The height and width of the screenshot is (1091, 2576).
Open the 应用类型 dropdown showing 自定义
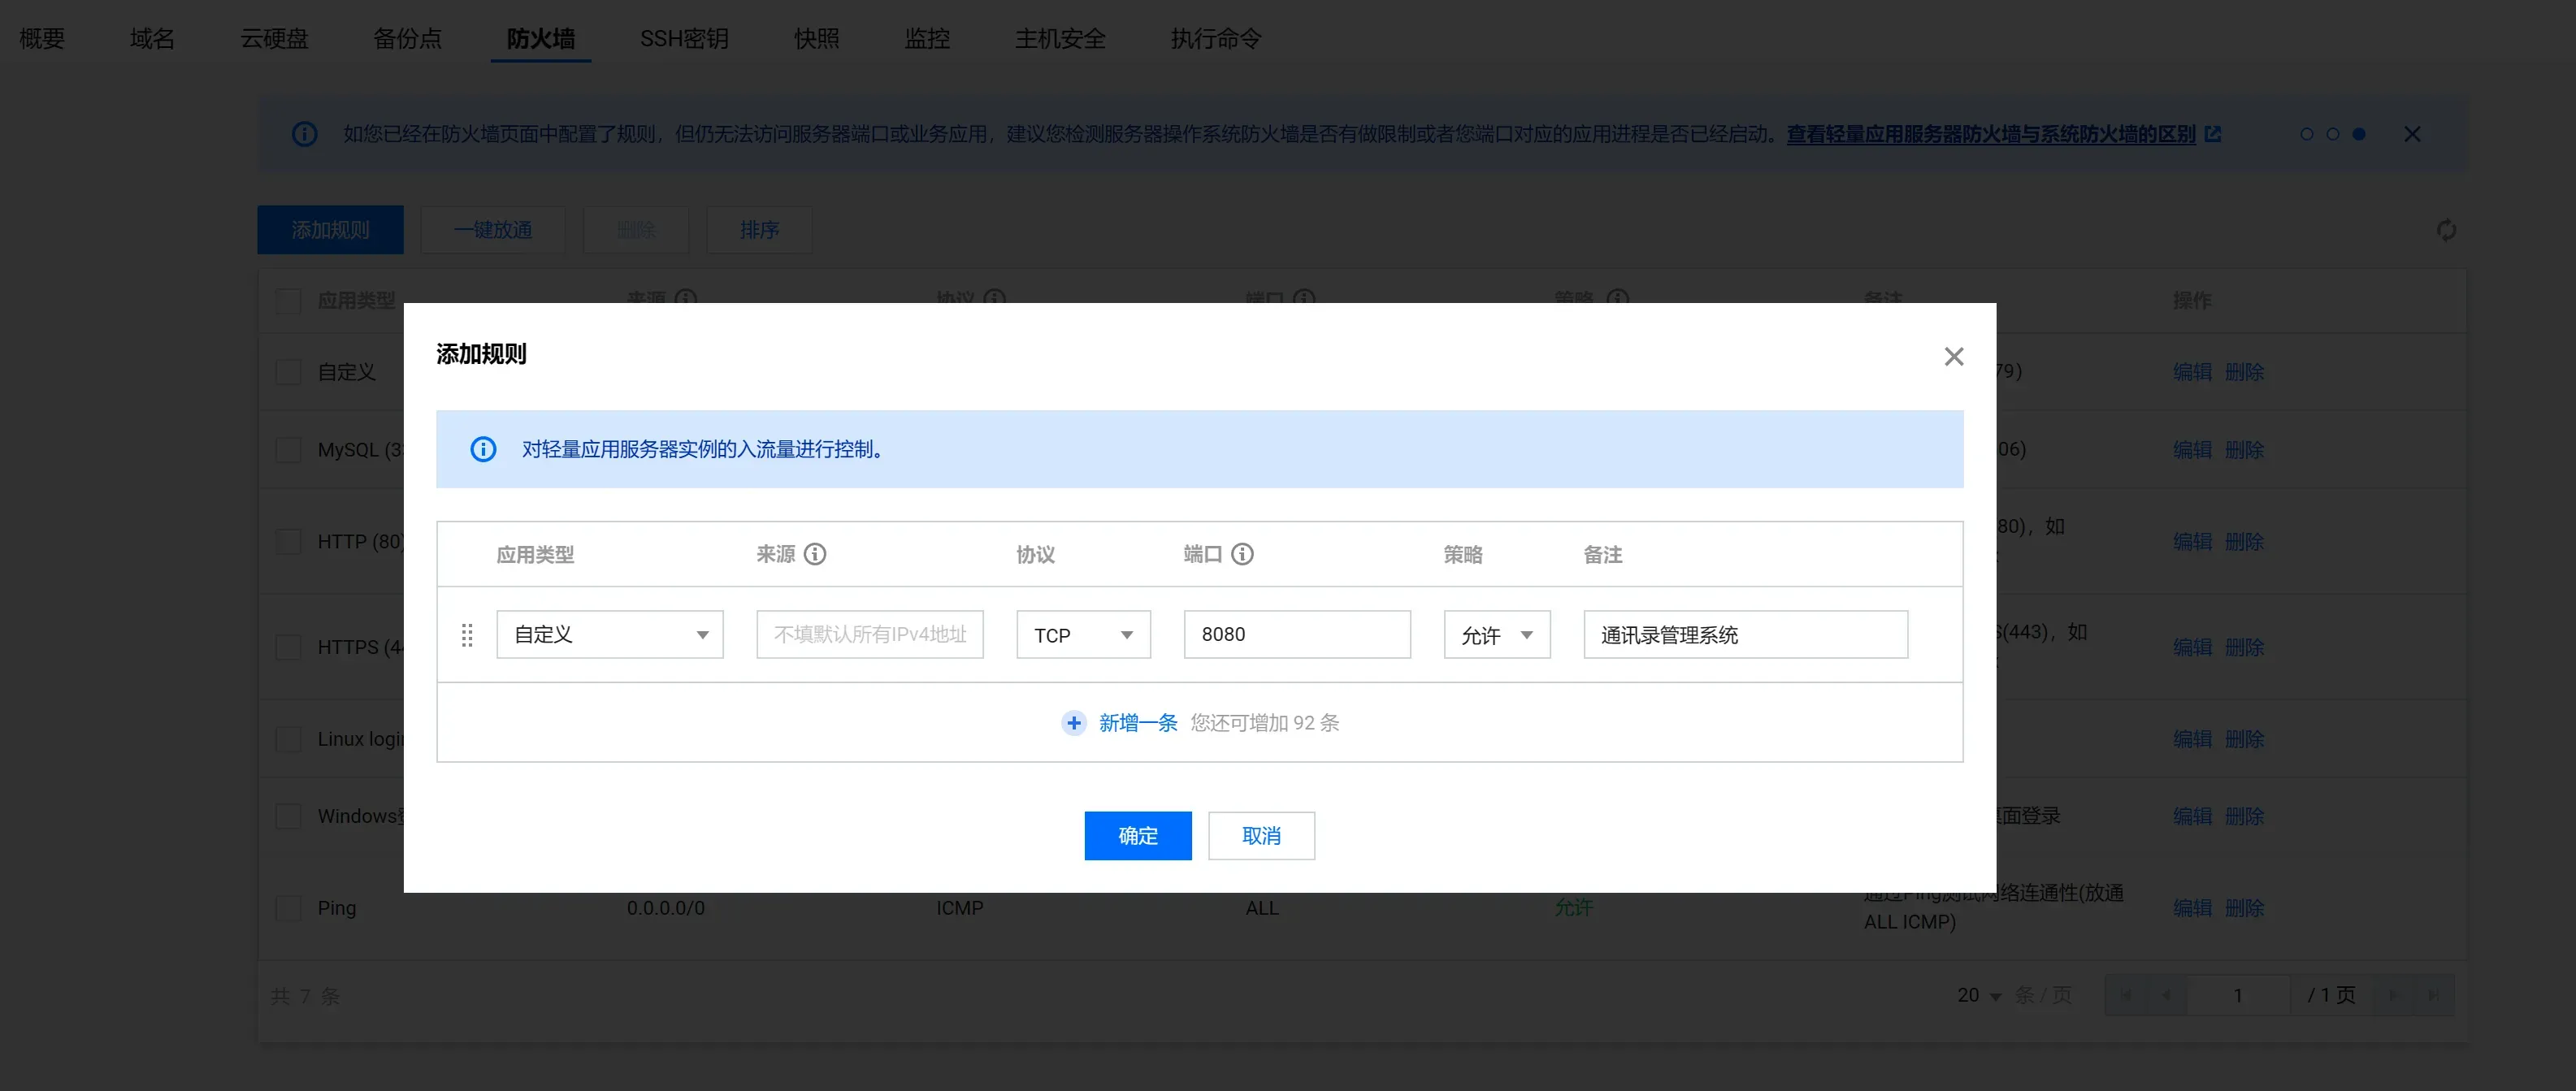pos(610,635)
